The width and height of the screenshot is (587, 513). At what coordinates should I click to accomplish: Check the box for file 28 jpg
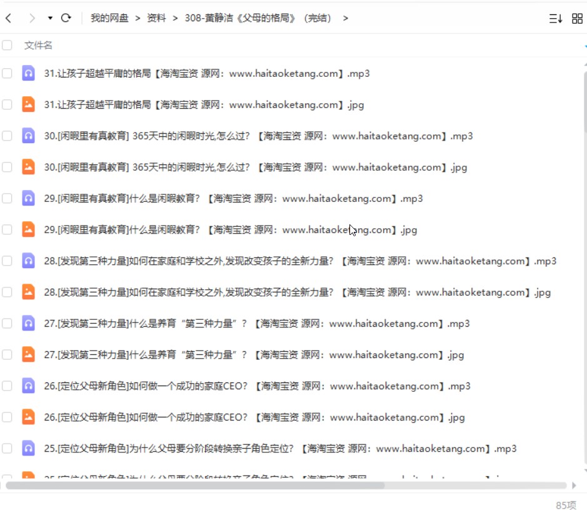[x=7, y=292]
